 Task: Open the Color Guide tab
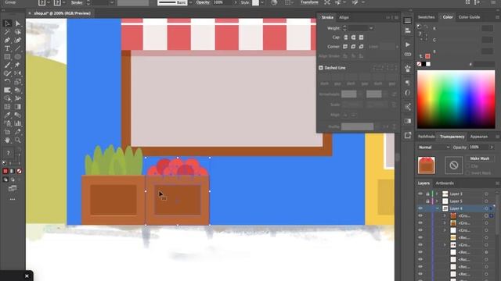click(469, 17)
